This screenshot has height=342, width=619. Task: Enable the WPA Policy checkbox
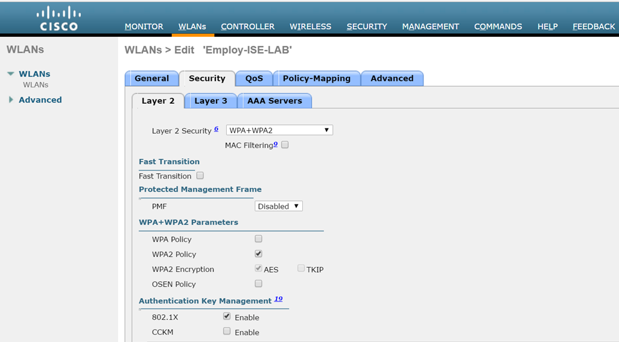pos(259,239)
